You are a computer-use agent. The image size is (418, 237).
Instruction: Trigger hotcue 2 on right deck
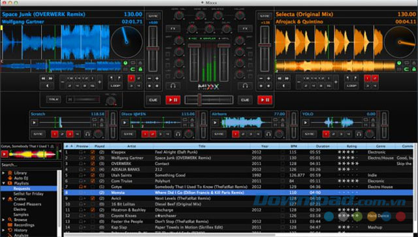(x=375, y=78)
